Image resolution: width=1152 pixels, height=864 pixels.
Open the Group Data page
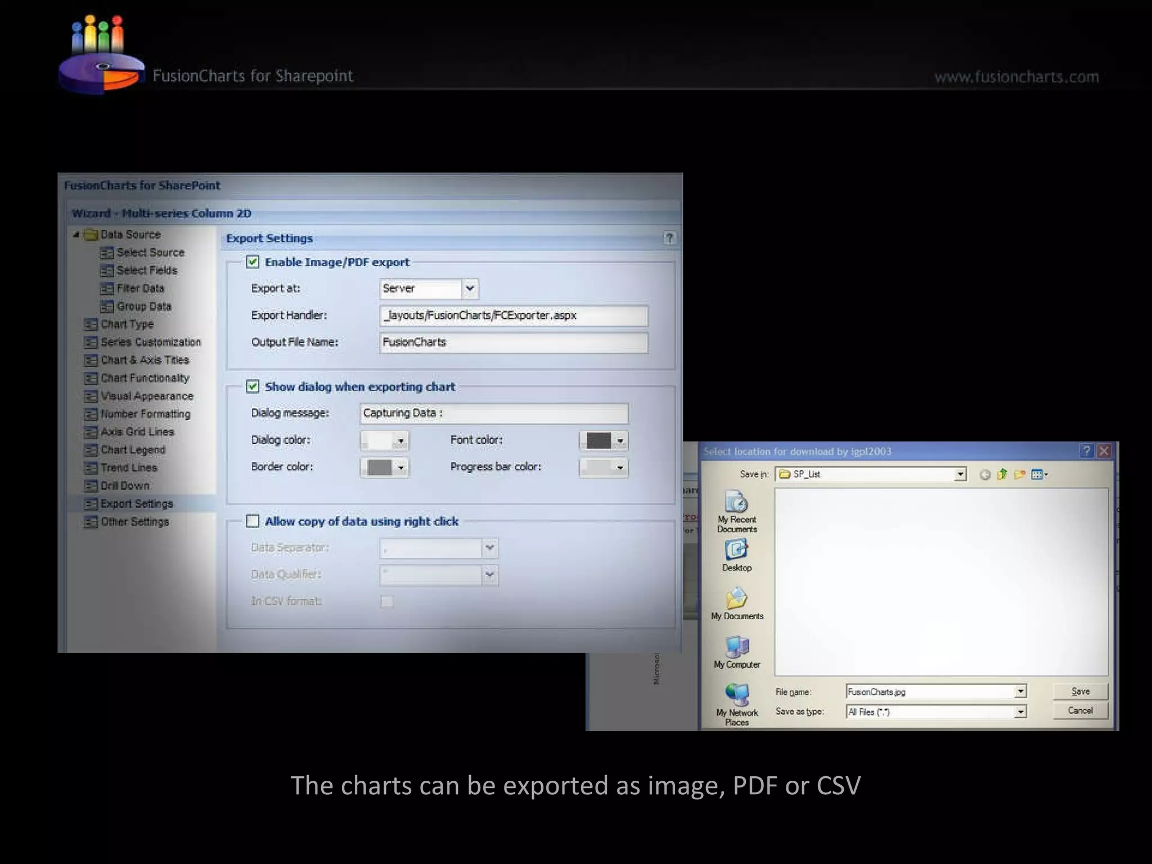[x=144, y=307]
